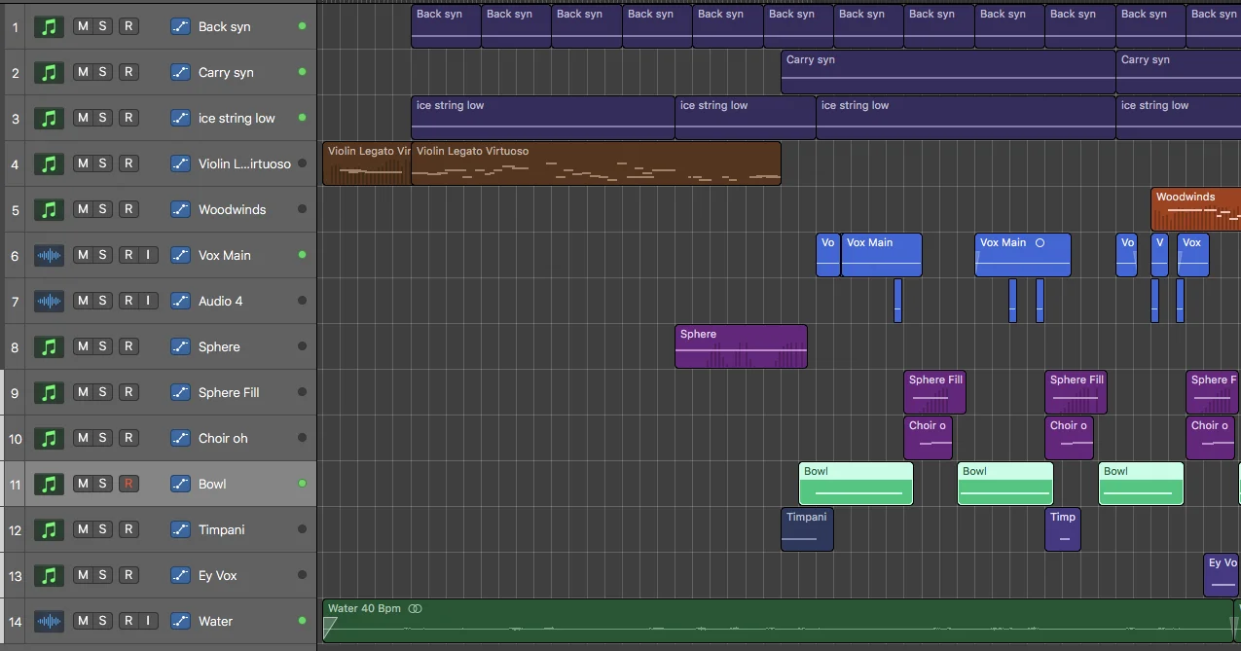Viewport: 1241px width, 651px height.
Task: Record-enable the ice string low track
Action: (128, 118)
